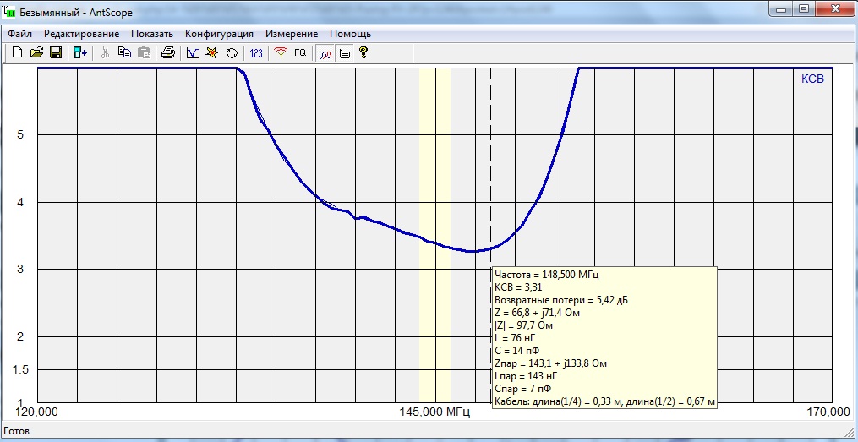The width and height of the screenshot is (858, 442).
Task: Save the measurement with floppy icon
Action: coord(55,53)
